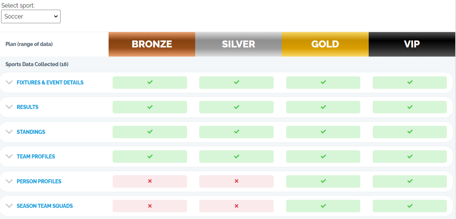Screen dimensions: 456x219
Task: Expand the Results row chevron
Action: click(9, 107)
